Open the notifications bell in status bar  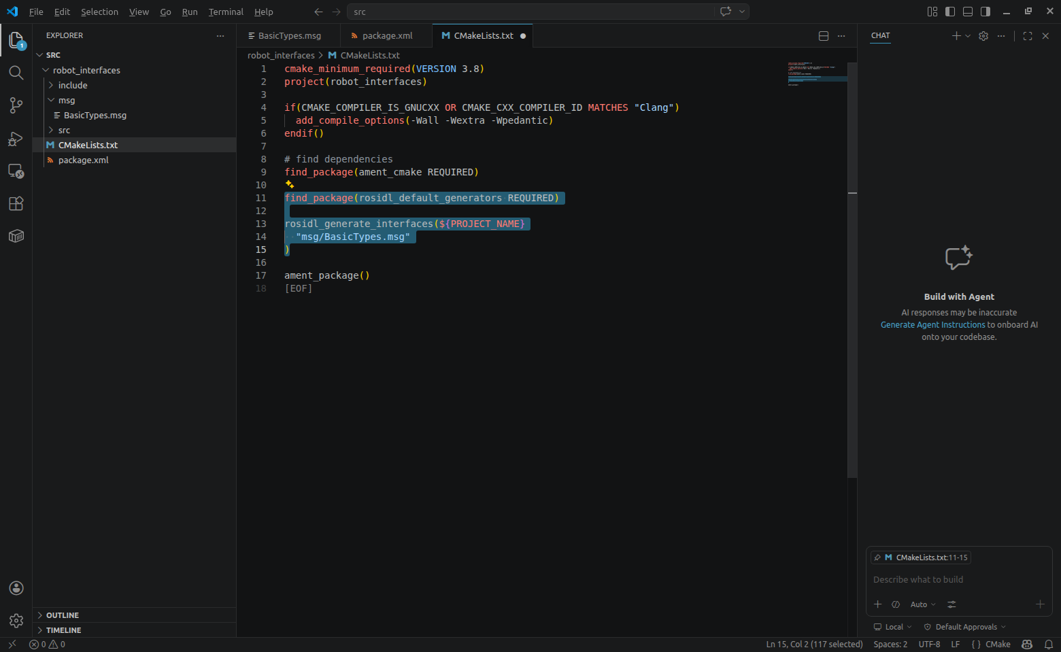click(1049, 645)
